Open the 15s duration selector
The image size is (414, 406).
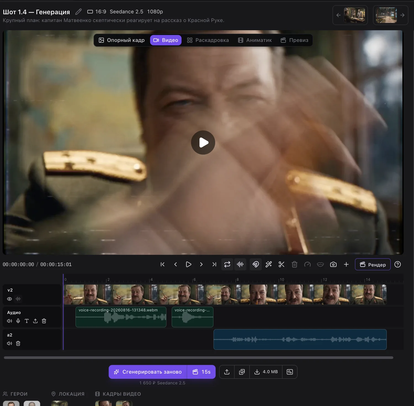(x=201, y=372)
